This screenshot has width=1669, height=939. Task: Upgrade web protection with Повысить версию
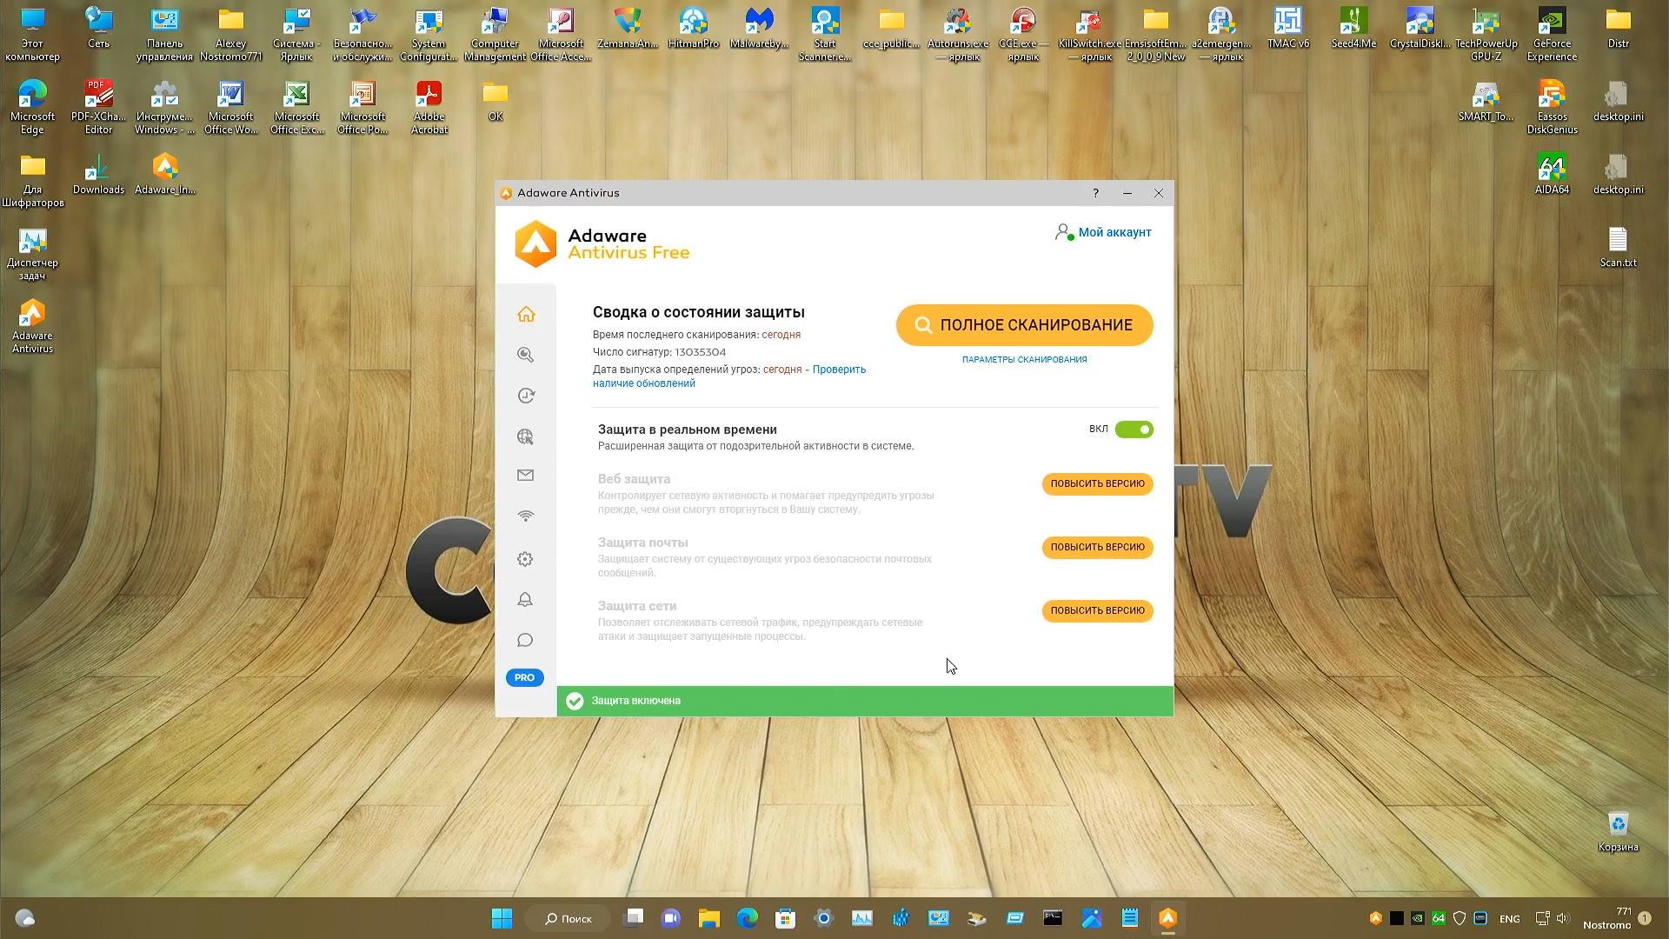point(1097,484)
